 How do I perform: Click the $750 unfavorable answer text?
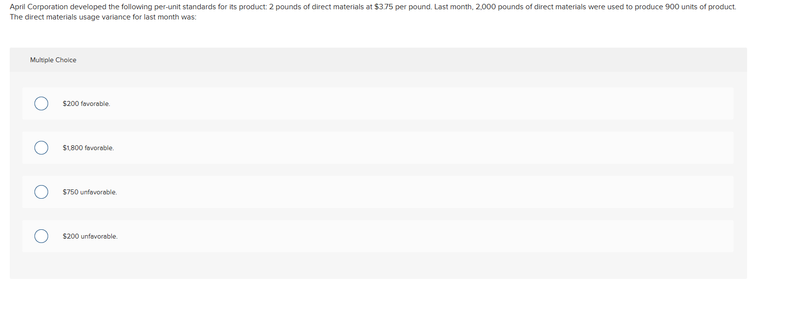tap(89, 192)
